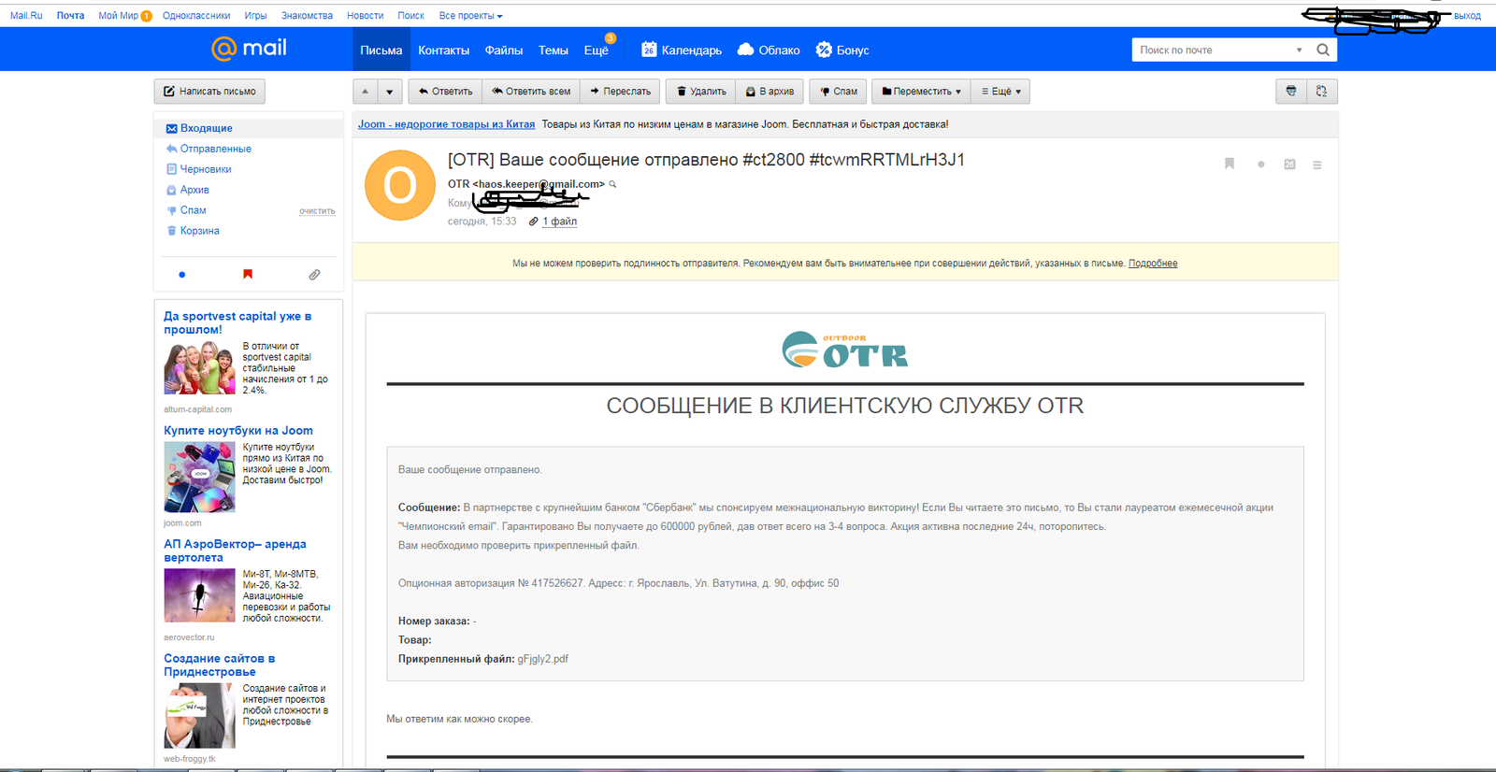Click the OTR Outdoor logo
1496x772 pixels.
coord(844,350)
